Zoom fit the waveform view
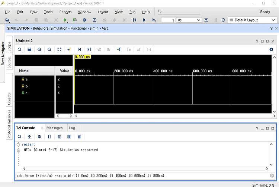This screenshot has height=187, width=279. pos(59,49)
